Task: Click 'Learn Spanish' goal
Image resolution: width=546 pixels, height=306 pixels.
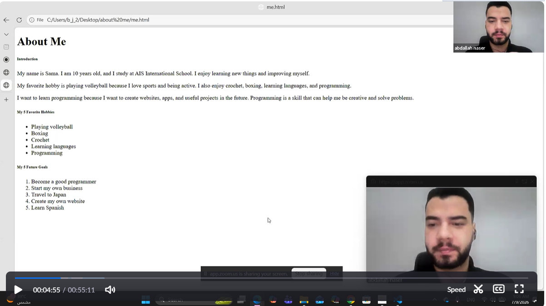Action: point(48,208)
